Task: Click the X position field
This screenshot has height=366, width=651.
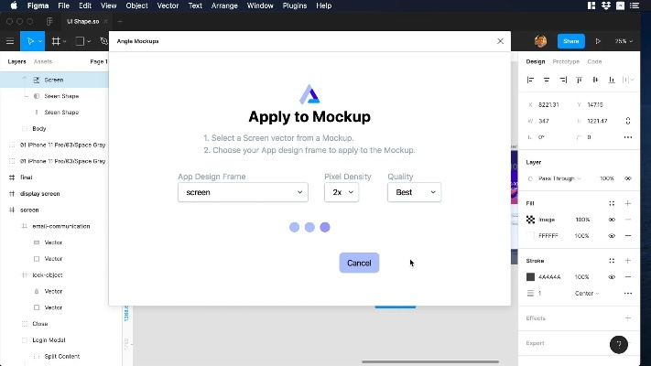Action: (549, 104)
